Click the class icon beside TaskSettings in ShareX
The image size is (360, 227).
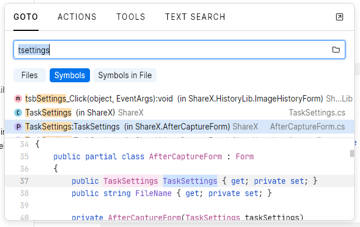[18, 113]
